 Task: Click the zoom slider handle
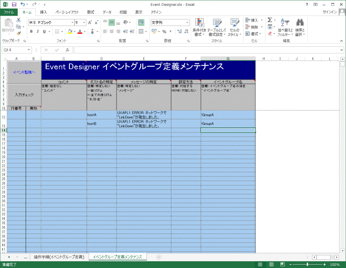click(x=307, y=264)
